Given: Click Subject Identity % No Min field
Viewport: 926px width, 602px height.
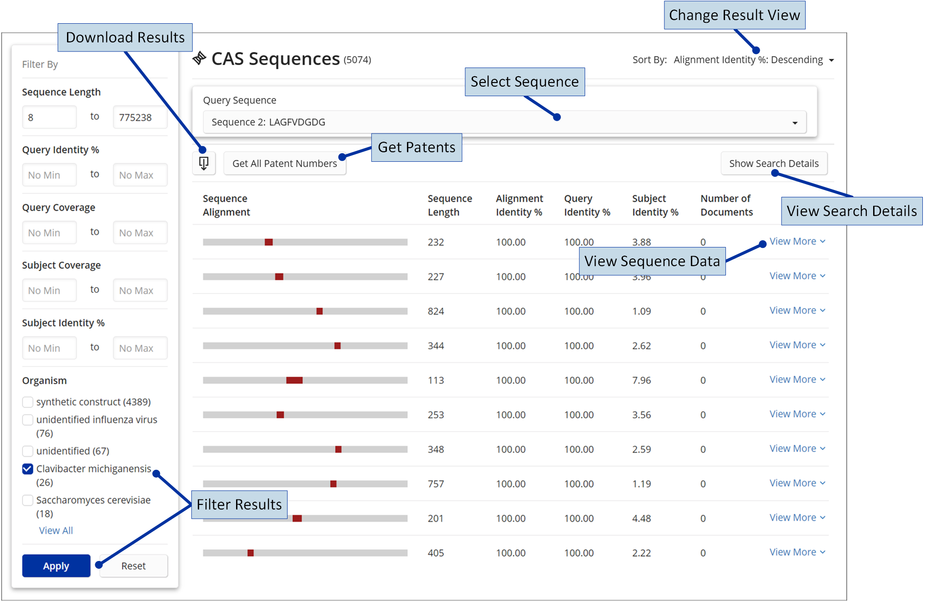Looking at the screenshot, I should (49, 349).
